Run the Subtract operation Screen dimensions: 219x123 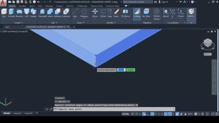pyautogui.click(x=57, y=13)
